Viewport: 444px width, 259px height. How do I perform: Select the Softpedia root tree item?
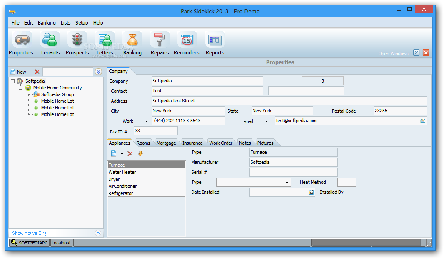[x=35, y=81]
